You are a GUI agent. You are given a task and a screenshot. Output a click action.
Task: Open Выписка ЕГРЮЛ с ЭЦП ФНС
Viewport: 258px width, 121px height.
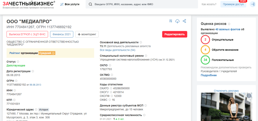click(x=27, y=34)
